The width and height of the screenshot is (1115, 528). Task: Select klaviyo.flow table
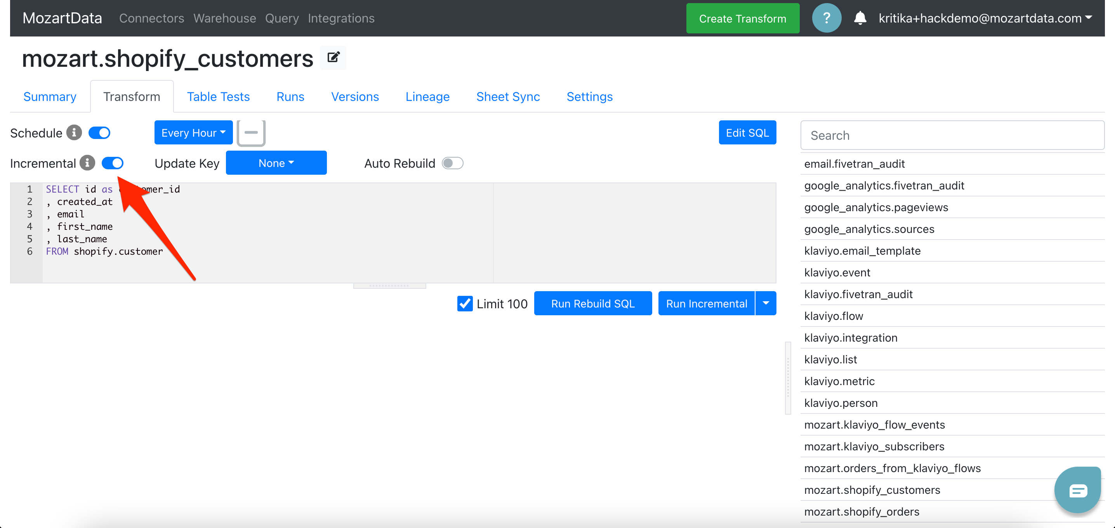point(952,316)
